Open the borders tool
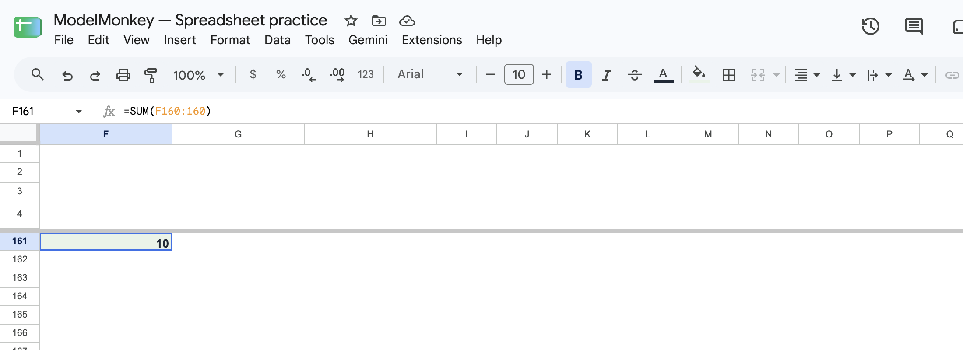 click(729, 75)
